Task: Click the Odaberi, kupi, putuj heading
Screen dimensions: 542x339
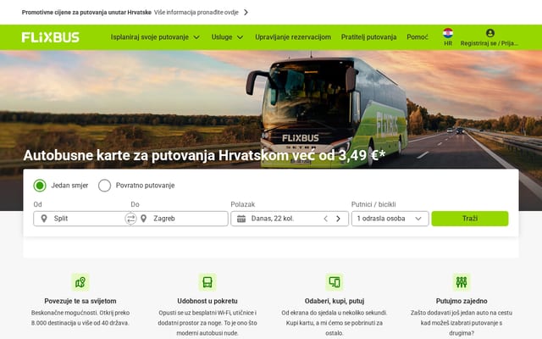Action: (335, 301)
